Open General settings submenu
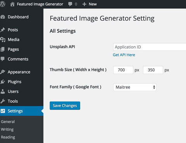 [8, 122]
